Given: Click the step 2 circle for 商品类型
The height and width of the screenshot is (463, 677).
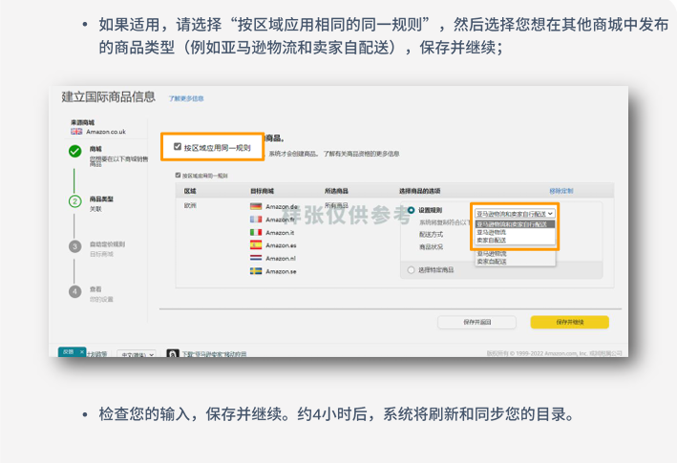Looking at the screenshot, I should pos(74,201).
